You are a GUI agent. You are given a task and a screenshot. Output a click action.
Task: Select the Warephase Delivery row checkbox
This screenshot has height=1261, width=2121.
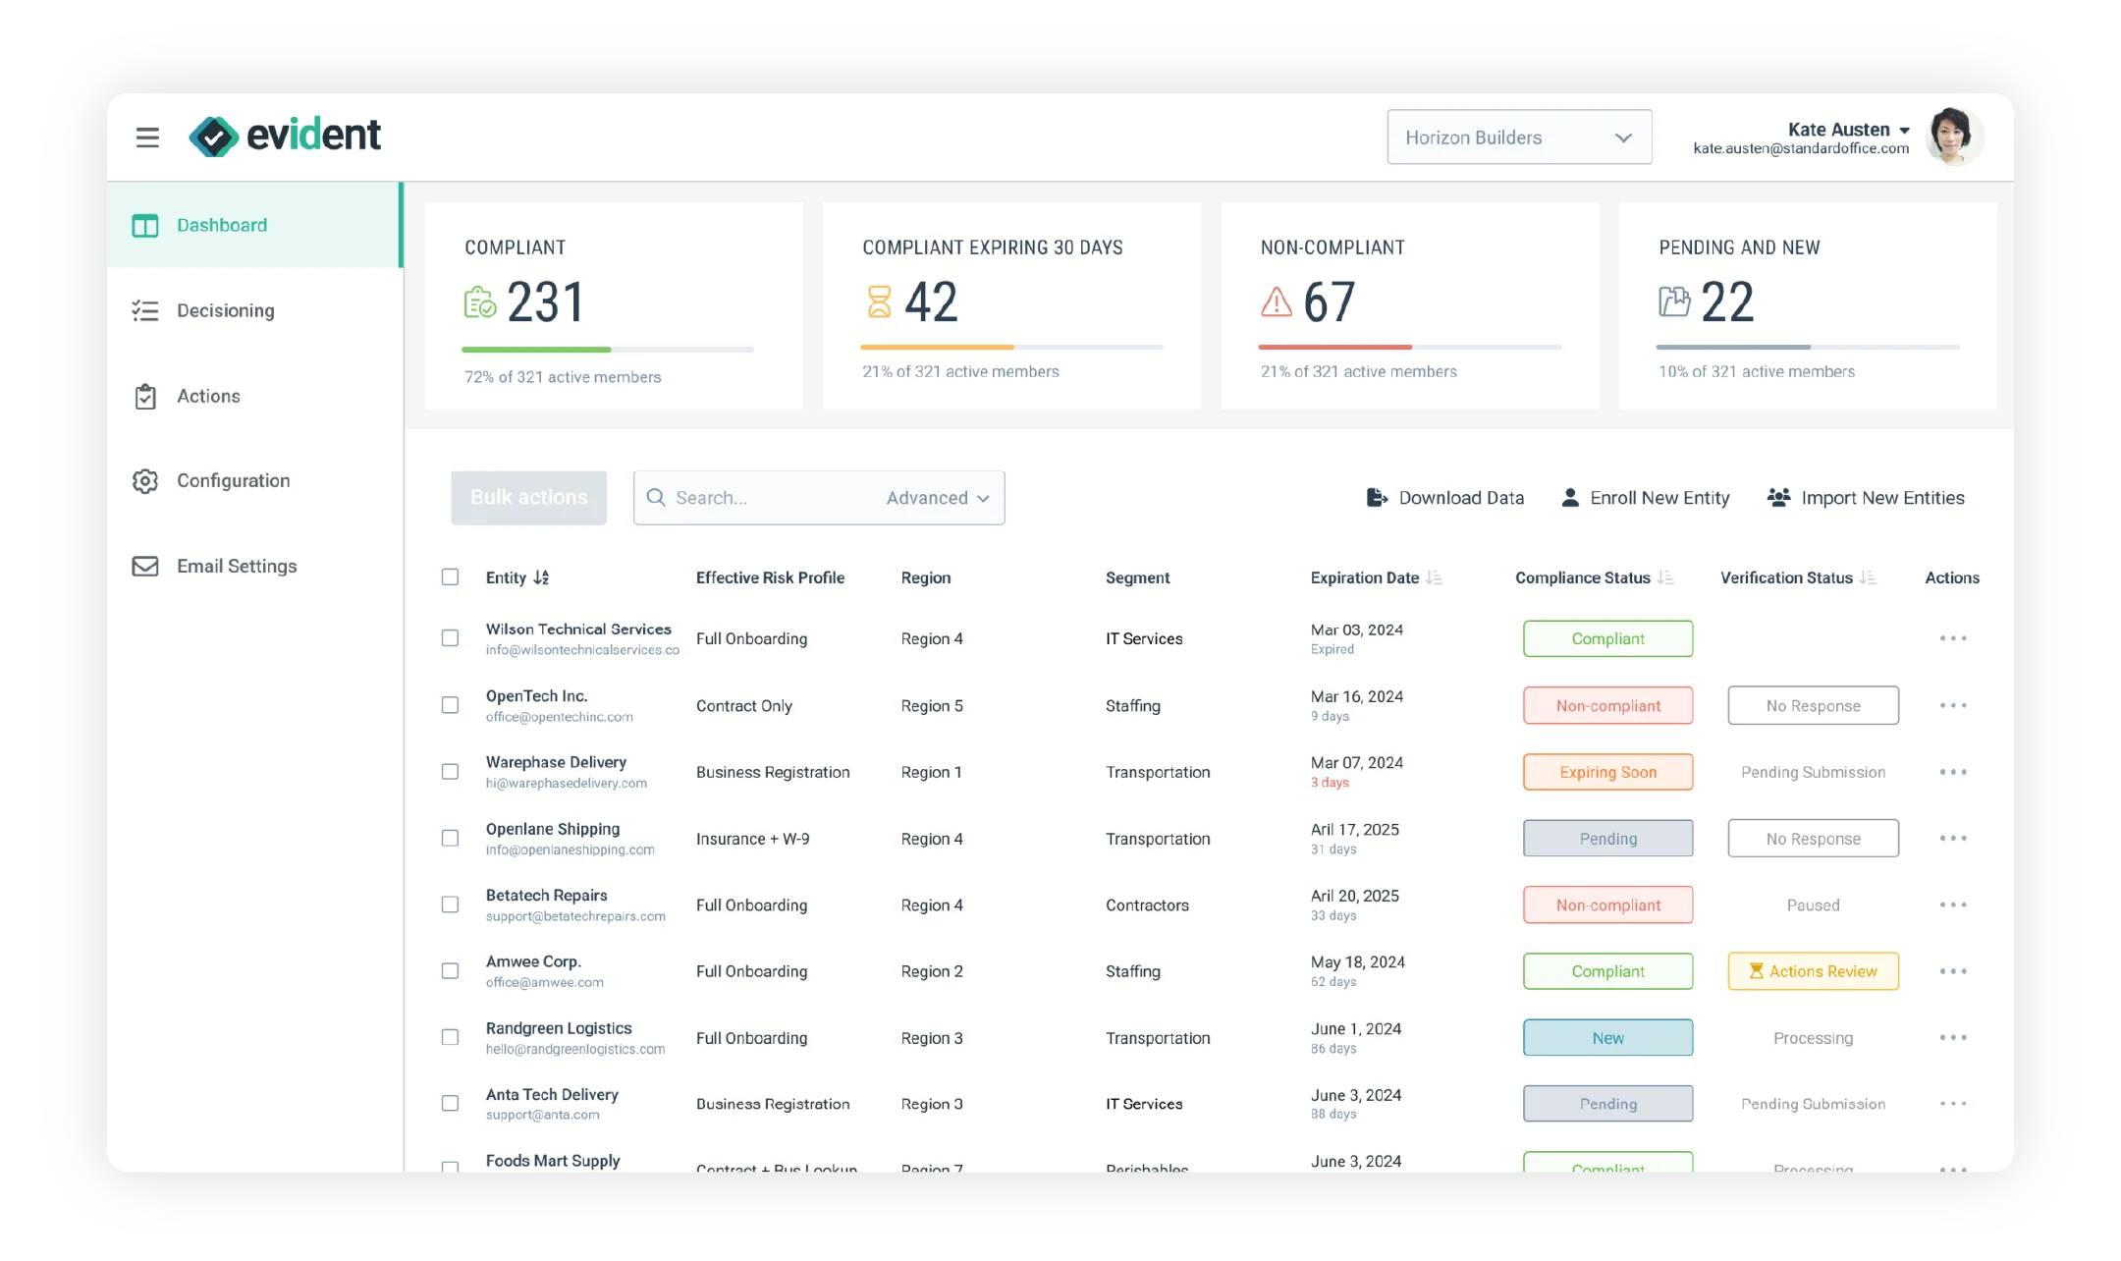tap(450, 771)
